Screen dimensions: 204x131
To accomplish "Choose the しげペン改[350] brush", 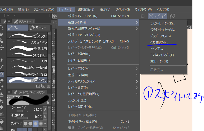I will coord(27,67).
